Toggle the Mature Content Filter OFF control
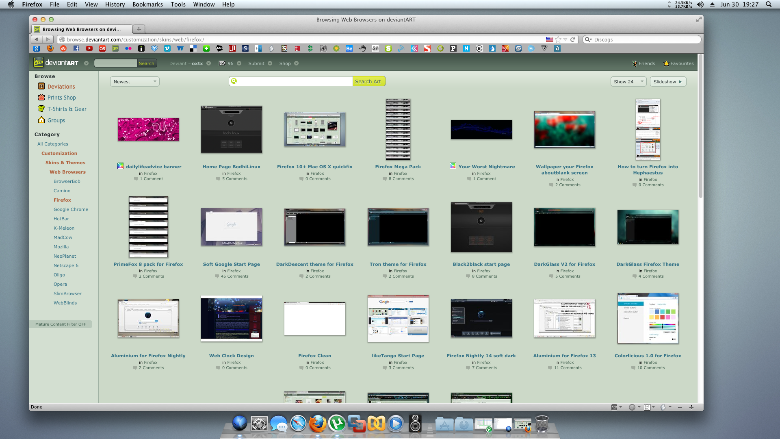Screen dimensions: 780x439 pyautogui.click(x=61, y=324)
